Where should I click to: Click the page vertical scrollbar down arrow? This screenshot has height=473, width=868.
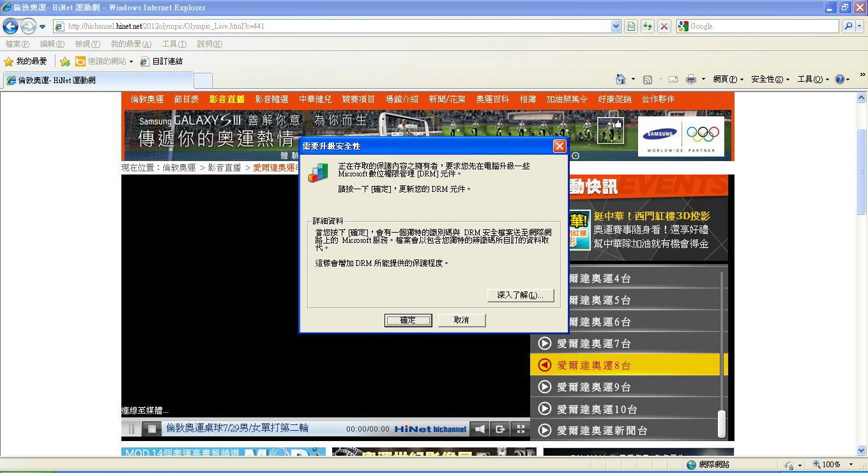point(861,451)
